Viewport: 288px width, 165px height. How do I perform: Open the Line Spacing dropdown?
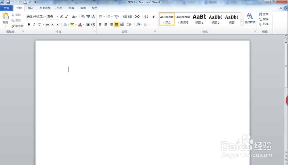130,24
